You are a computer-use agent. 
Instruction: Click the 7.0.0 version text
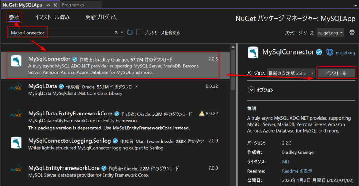[213, 168]
